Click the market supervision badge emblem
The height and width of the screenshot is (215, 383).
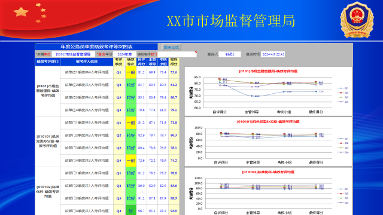point(357,20)
